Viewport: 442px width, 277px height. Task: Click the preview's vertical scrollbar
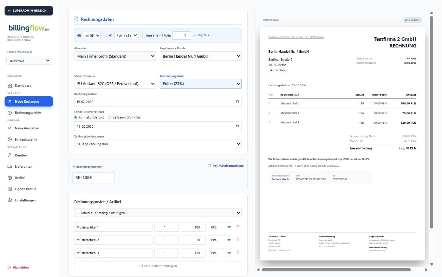[431, 123]
